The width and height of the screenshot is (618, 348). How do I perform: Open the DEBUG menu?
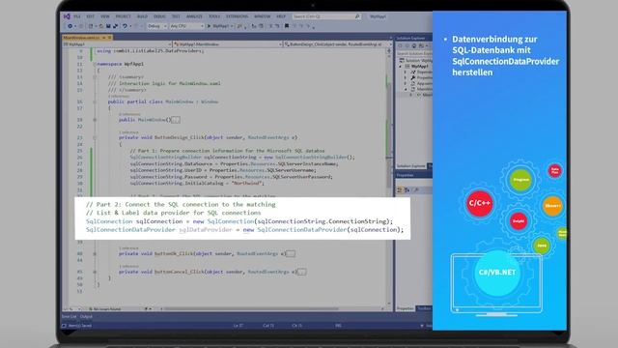coord(159,16)
